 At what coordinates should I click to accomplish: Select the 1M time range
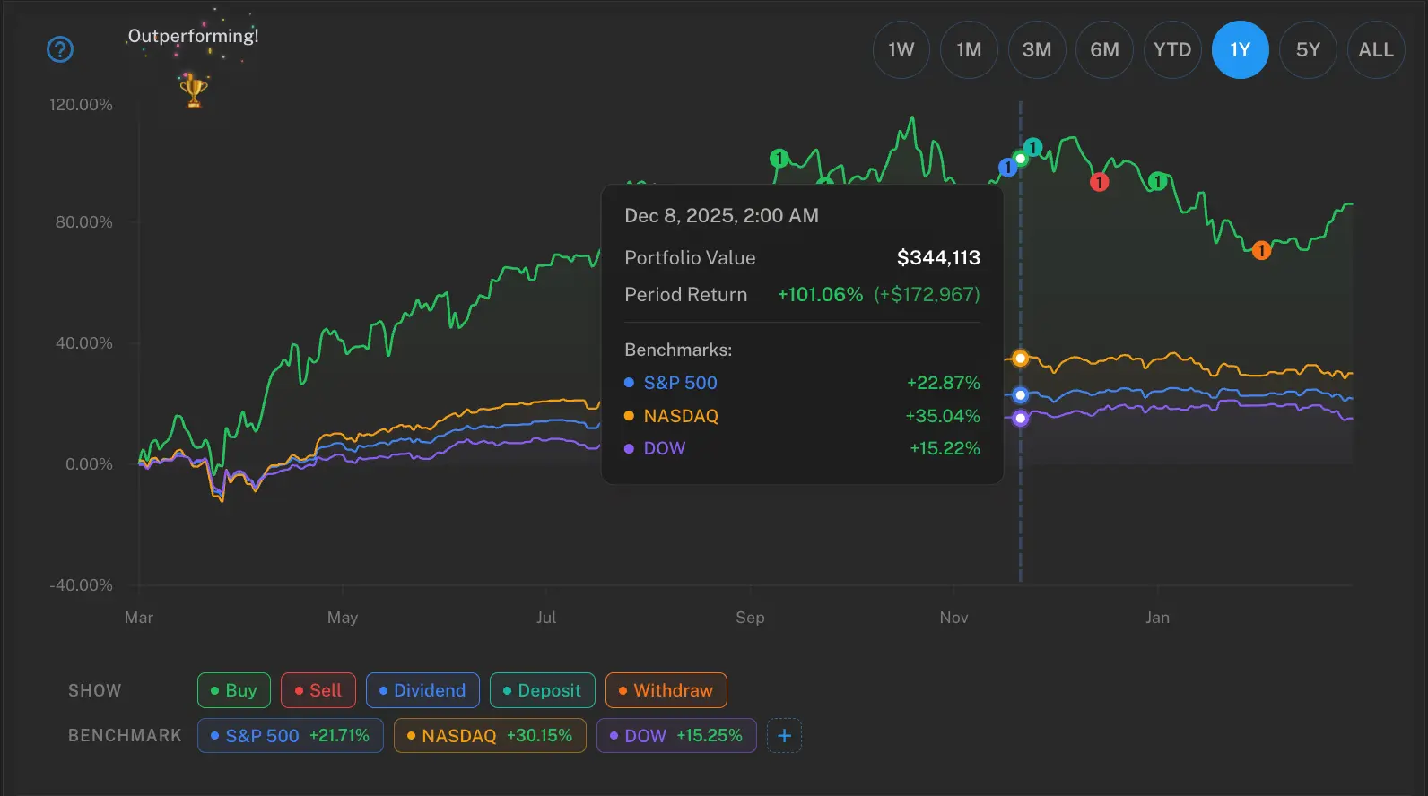click(969, 50)
